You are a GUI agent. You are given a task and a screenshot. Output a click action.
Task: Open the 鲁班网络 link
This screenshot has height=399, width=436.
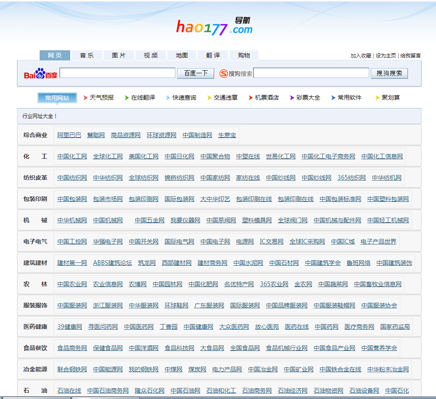coord(358,263)
